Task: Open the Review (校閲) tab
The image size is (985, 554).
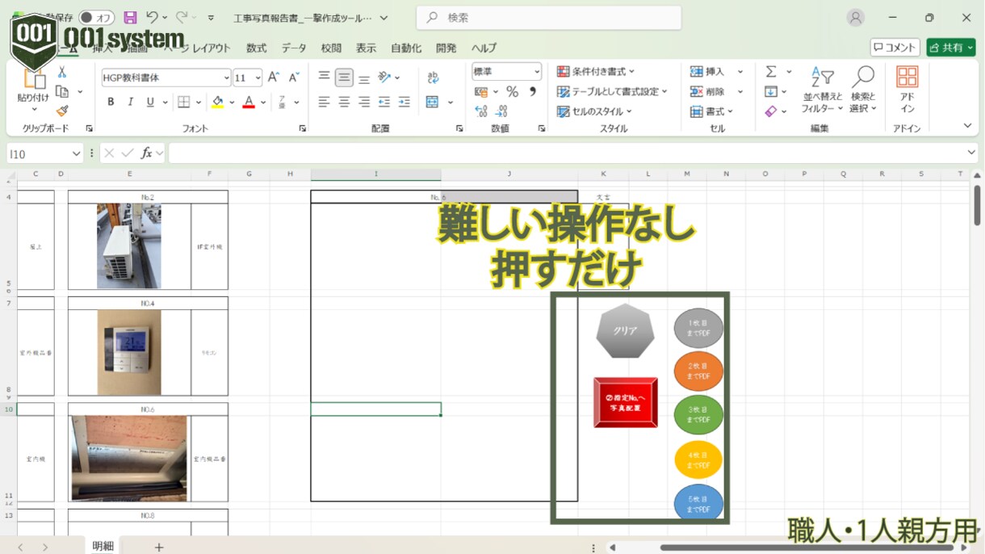Action: coord(331,48)
